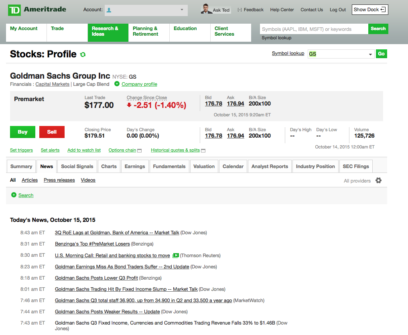Switch to the Calendar tab
408x335 pixels.
point(233,166)
